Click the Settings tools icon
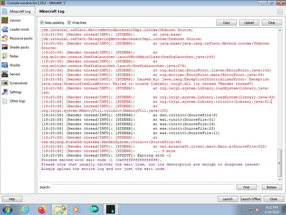The height and width of the screenshot is (215, 286). pos(5,92)
